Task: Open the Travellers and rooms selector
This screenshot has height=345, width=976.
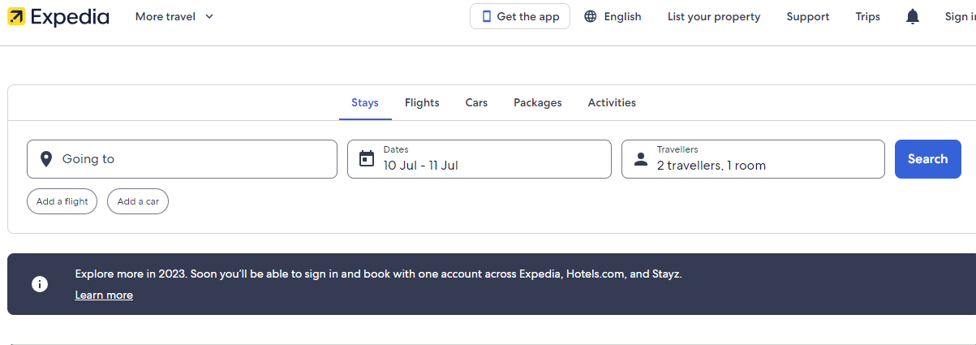Action: [753, 159]
